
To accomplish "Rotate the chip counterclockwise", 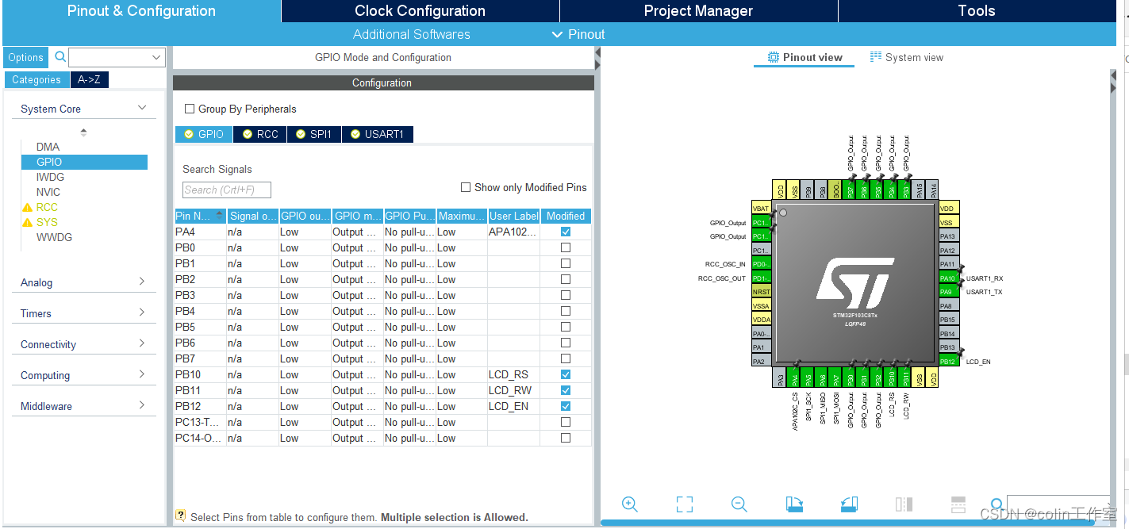I will tap(848, 504).
